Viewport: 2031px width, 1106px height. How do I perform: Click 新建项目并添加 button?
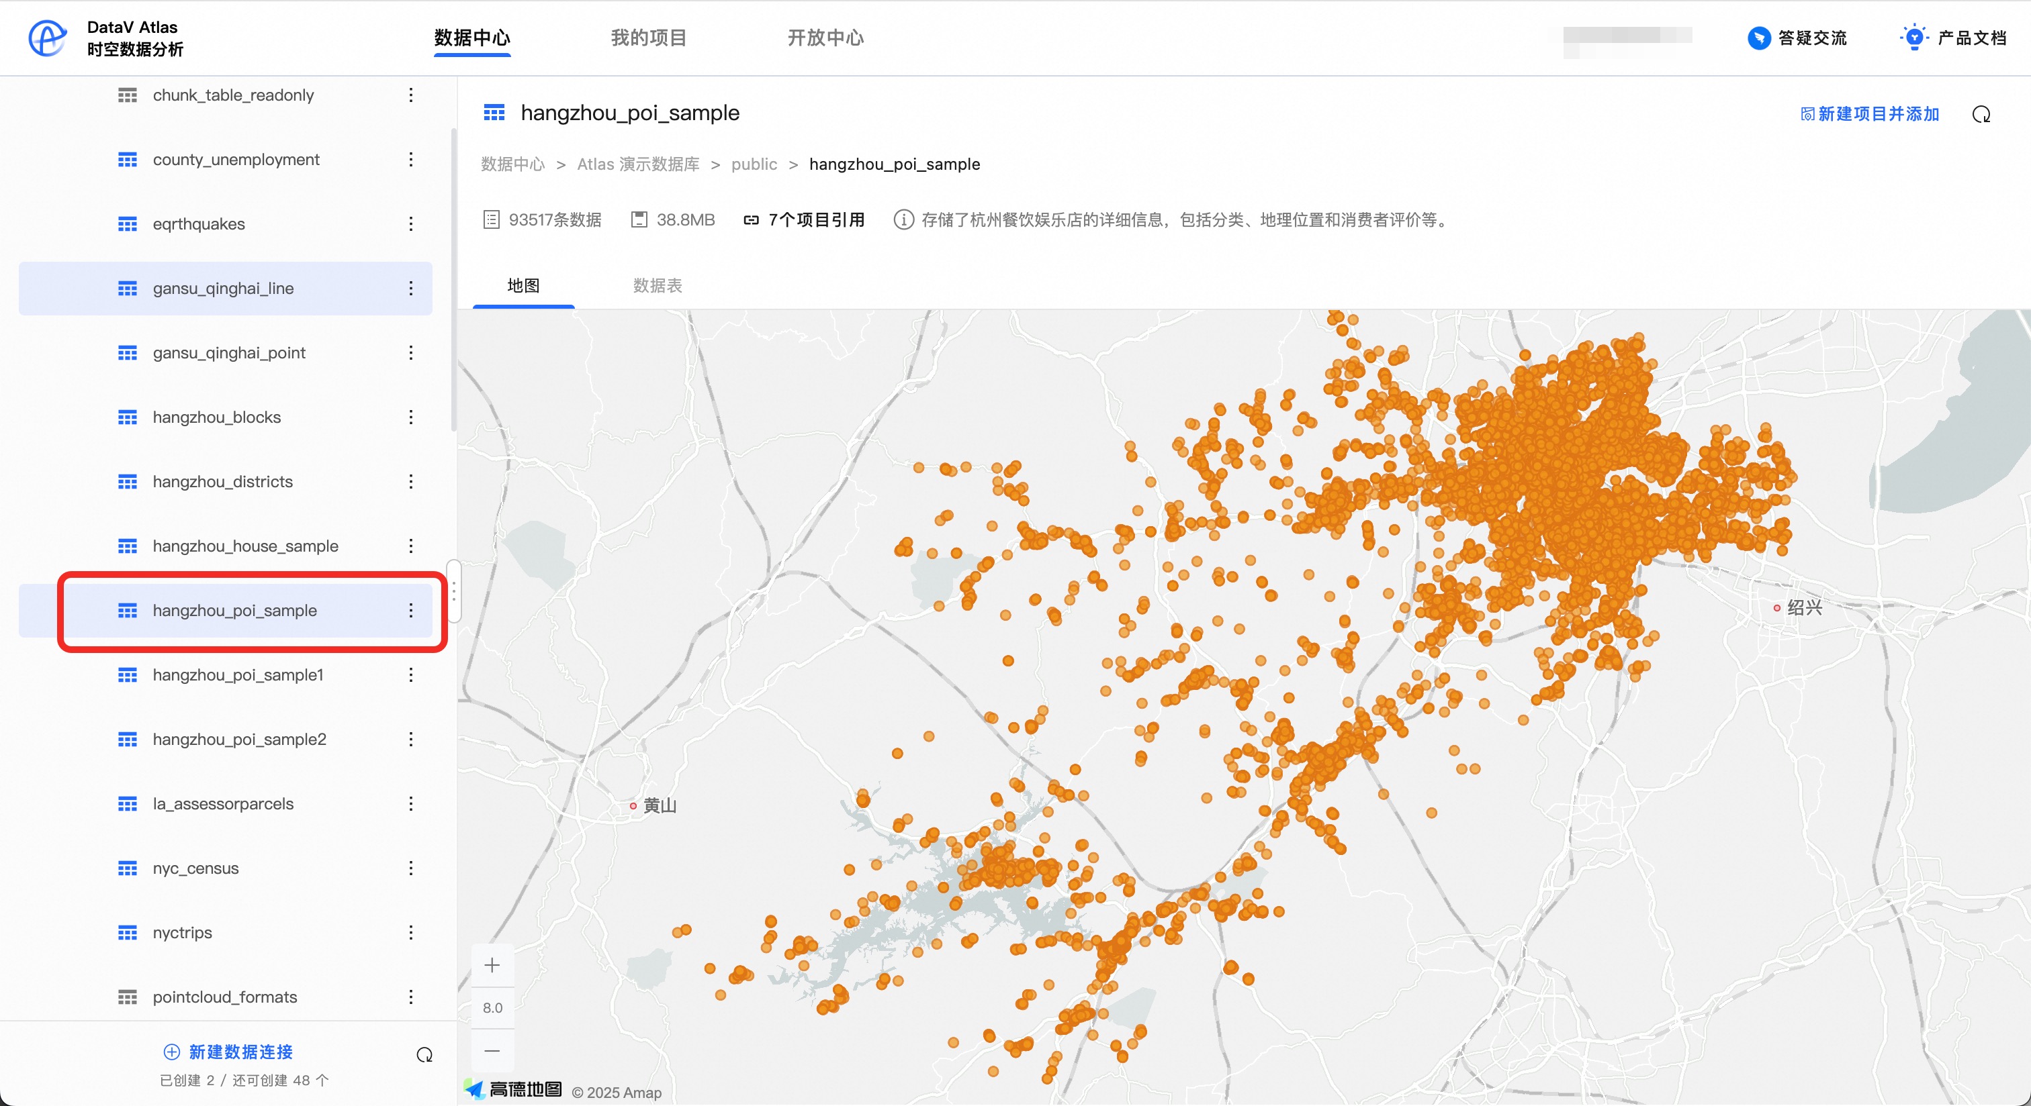click(x=1870, y=114)
